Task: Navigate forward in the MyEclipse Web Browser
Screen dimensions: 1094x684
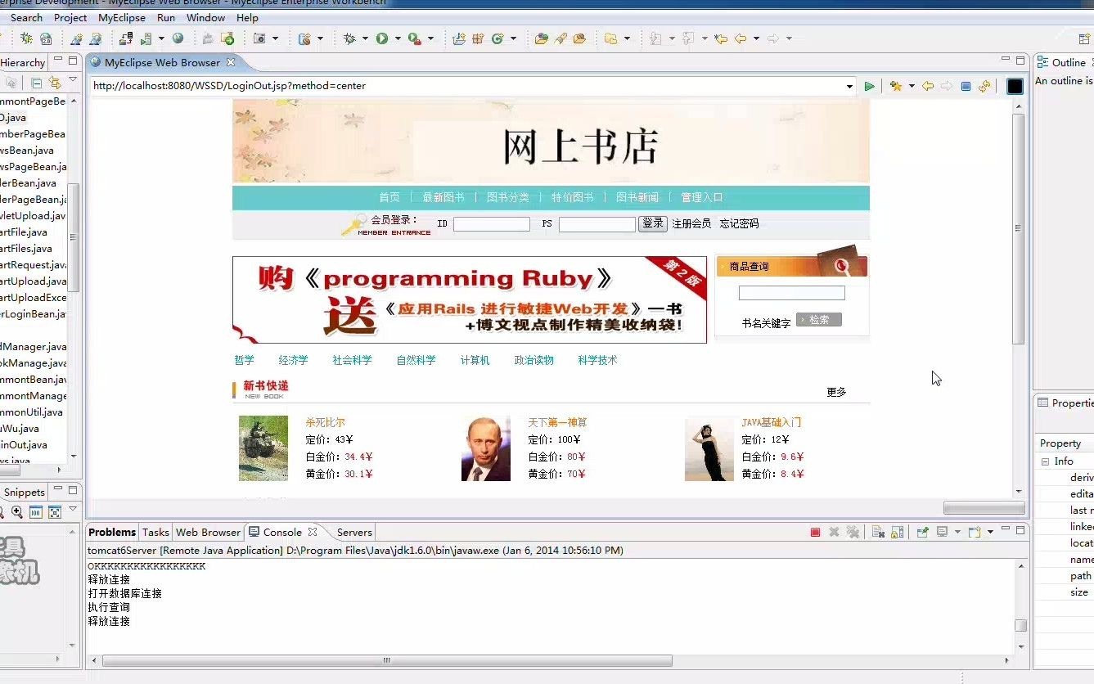Action: (x=947, y=86)
